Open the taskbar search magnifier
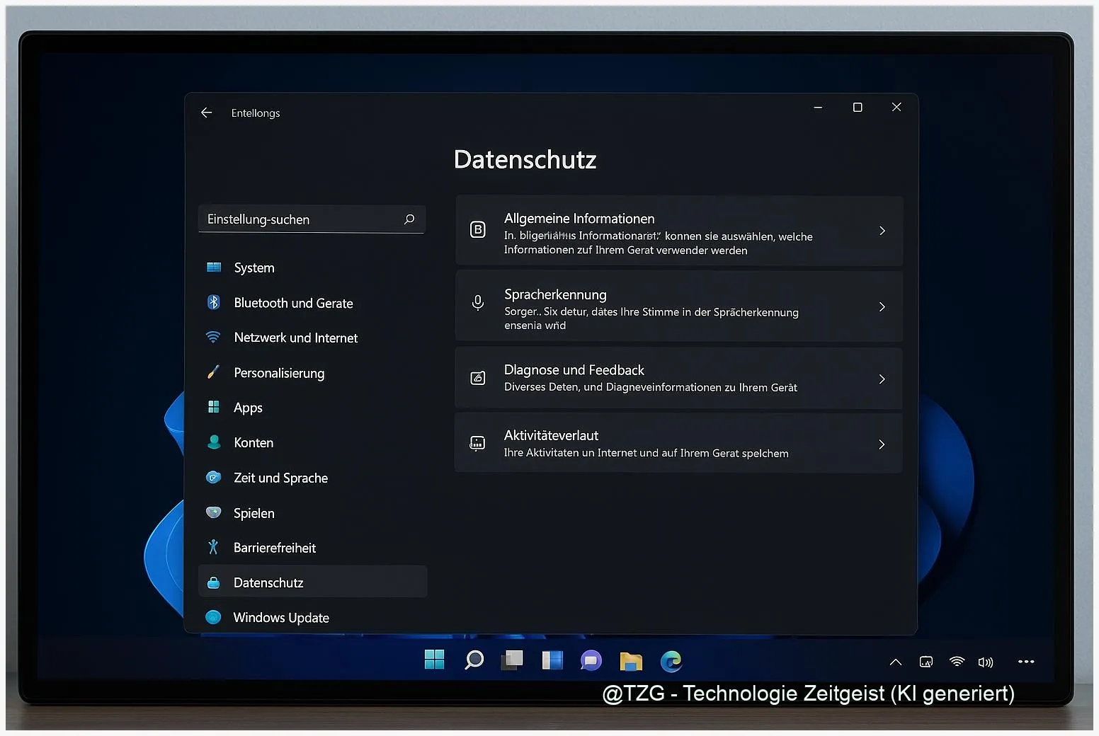Screen dimensions: 1099x736 tap(474, 660)
